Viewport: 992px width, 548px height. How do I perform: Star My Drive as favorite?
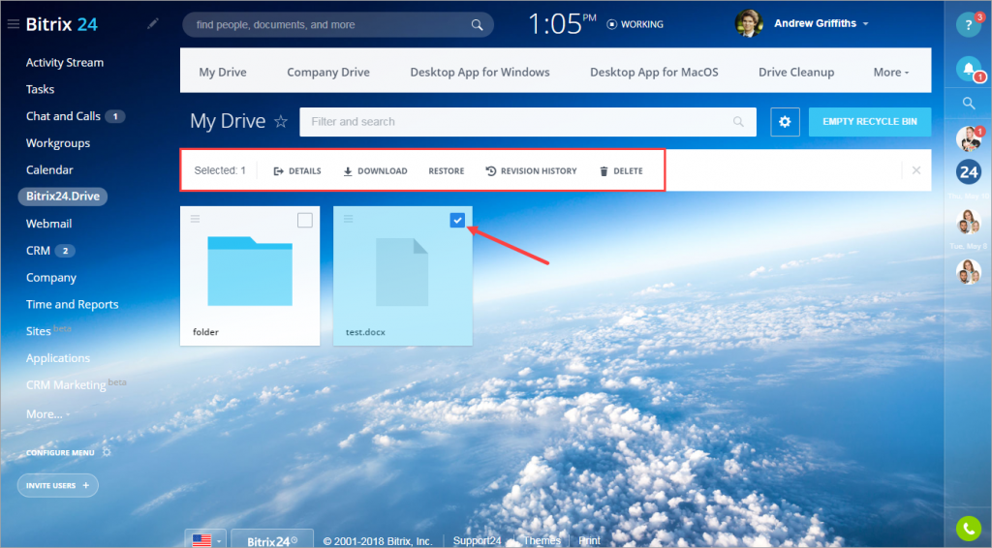point(281,121)
